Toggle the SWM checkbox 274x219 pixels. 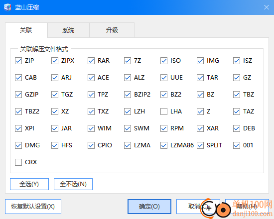(x=128, y=128)
